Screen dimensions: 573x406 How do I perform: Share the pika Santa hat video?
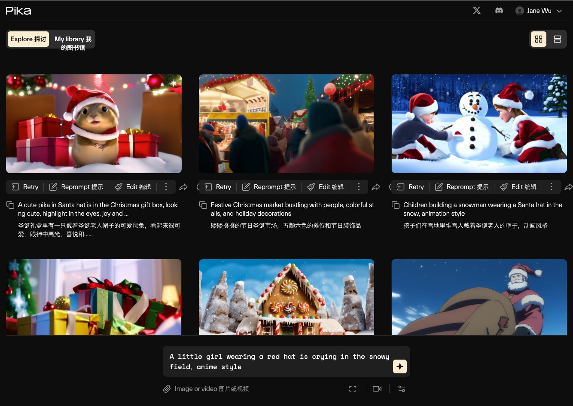tap(183, 187)
